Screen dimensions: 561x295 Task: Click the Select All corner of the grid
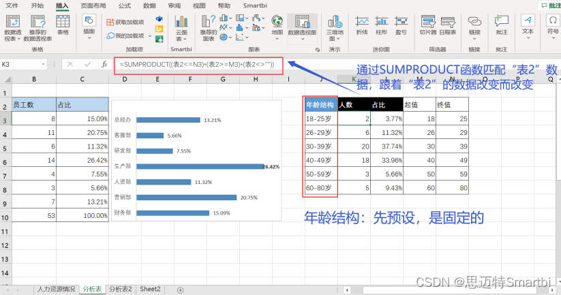click(x=6, y=80)
